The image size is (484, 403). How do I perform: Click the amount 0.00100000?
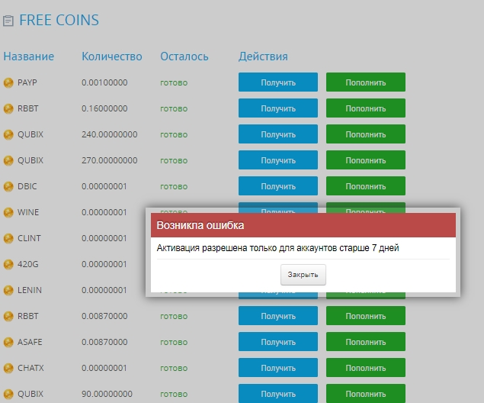[x=104, y=82]
